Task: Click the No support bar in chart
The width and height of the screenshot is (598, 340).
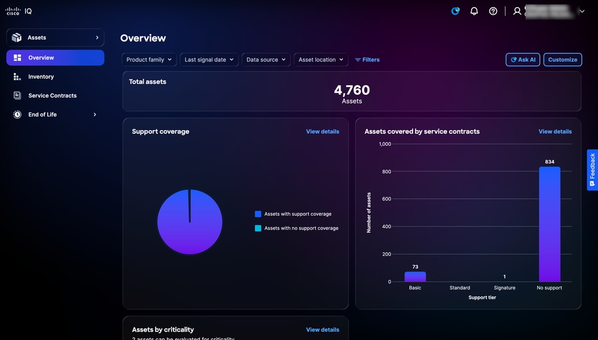Action: click(550, 224)
